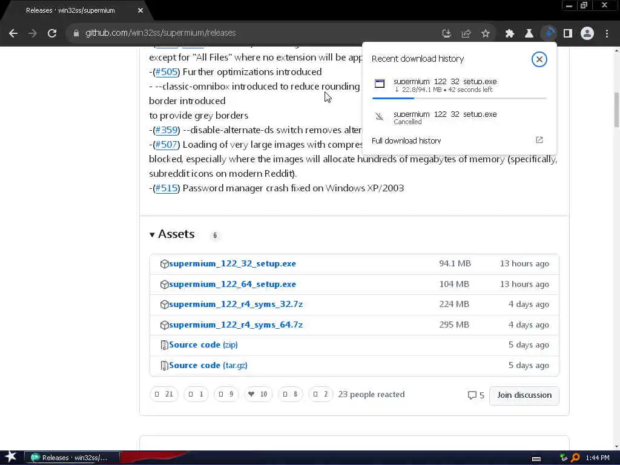This screenshot has height=465, width=620.
Task: Click the Assets count badge 6
Action: pos(215,236)
